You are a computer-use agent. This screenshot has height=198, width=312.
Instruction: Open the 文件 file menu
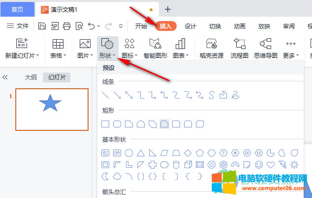(x=18, y=26)
